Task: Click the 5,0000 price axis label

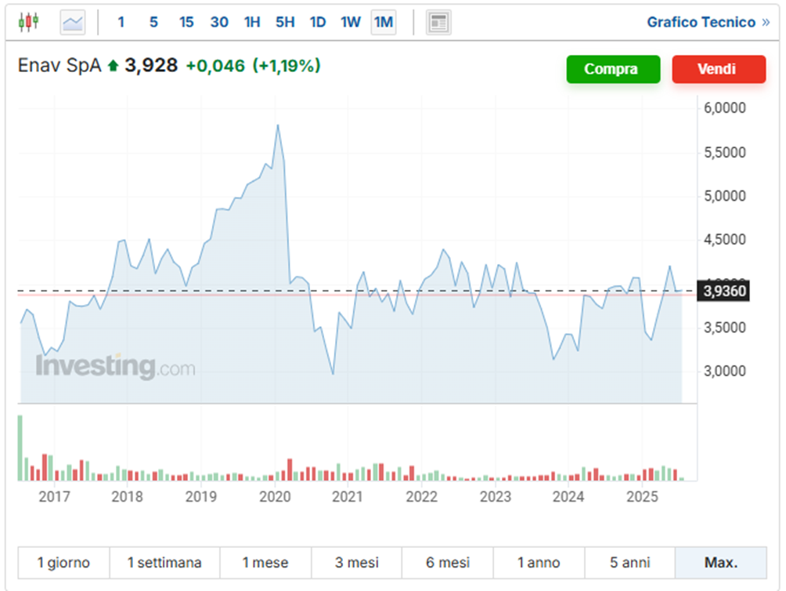Action: coord(725,196)
